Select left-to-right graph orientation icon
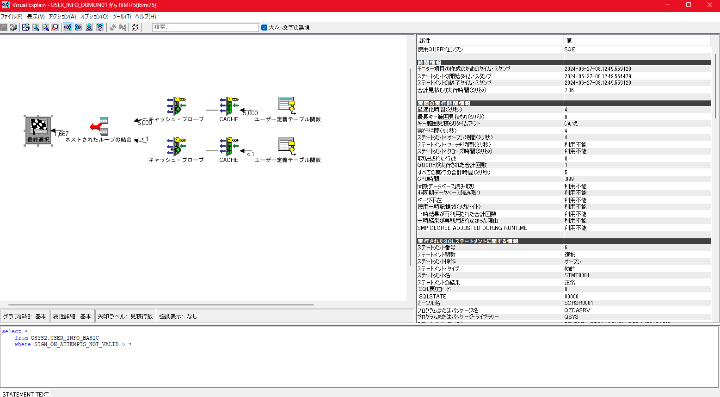The image size is (720, 397). 68,27
